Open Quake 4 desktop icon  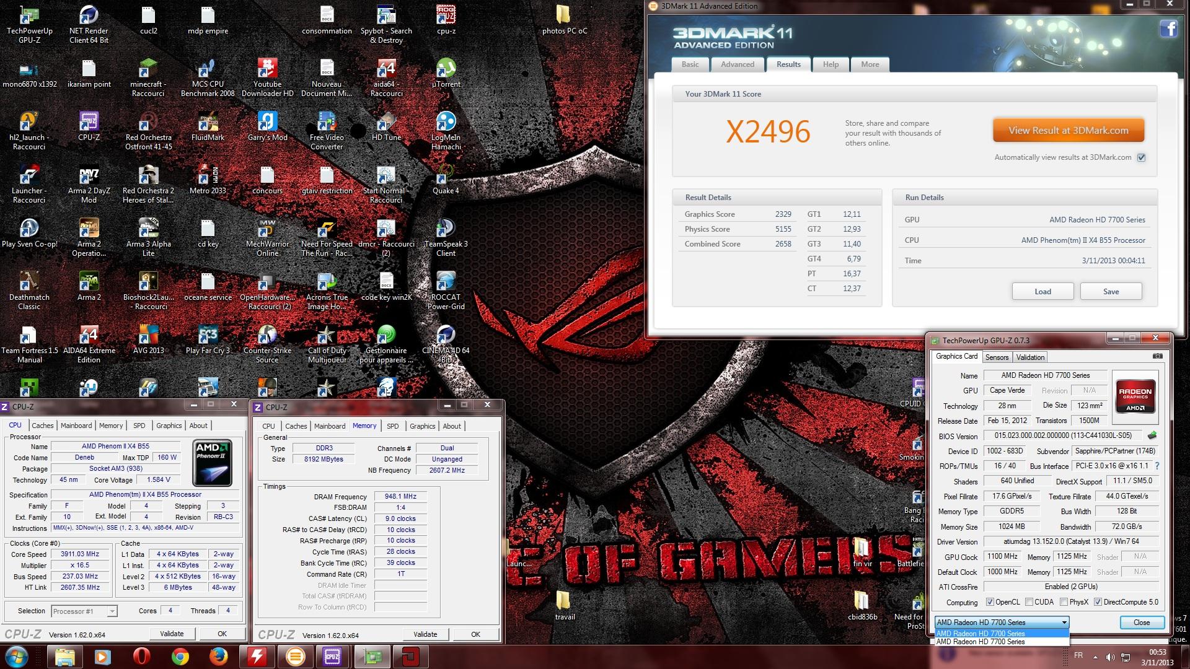[x=446, y=180]
